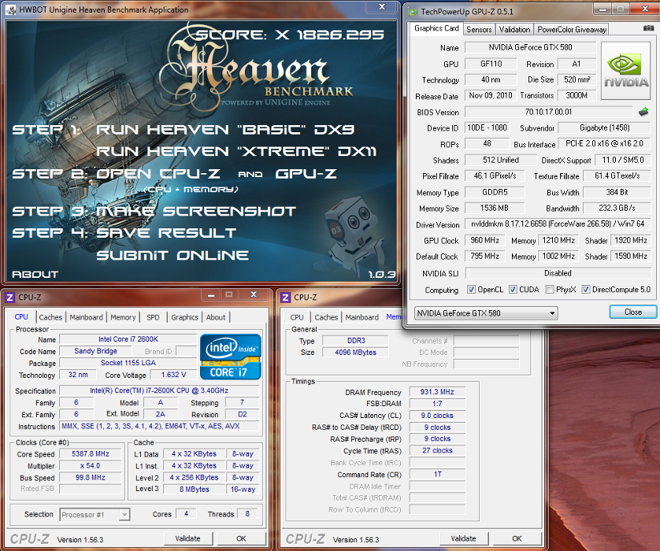Click the GPU-Z screenshot camera icon
This screenshot has height=551, width=660.
649,28
